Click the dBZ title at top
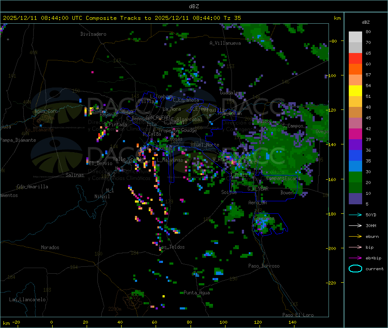Viewport: 388px width, 328px height. tap(194, 6)
